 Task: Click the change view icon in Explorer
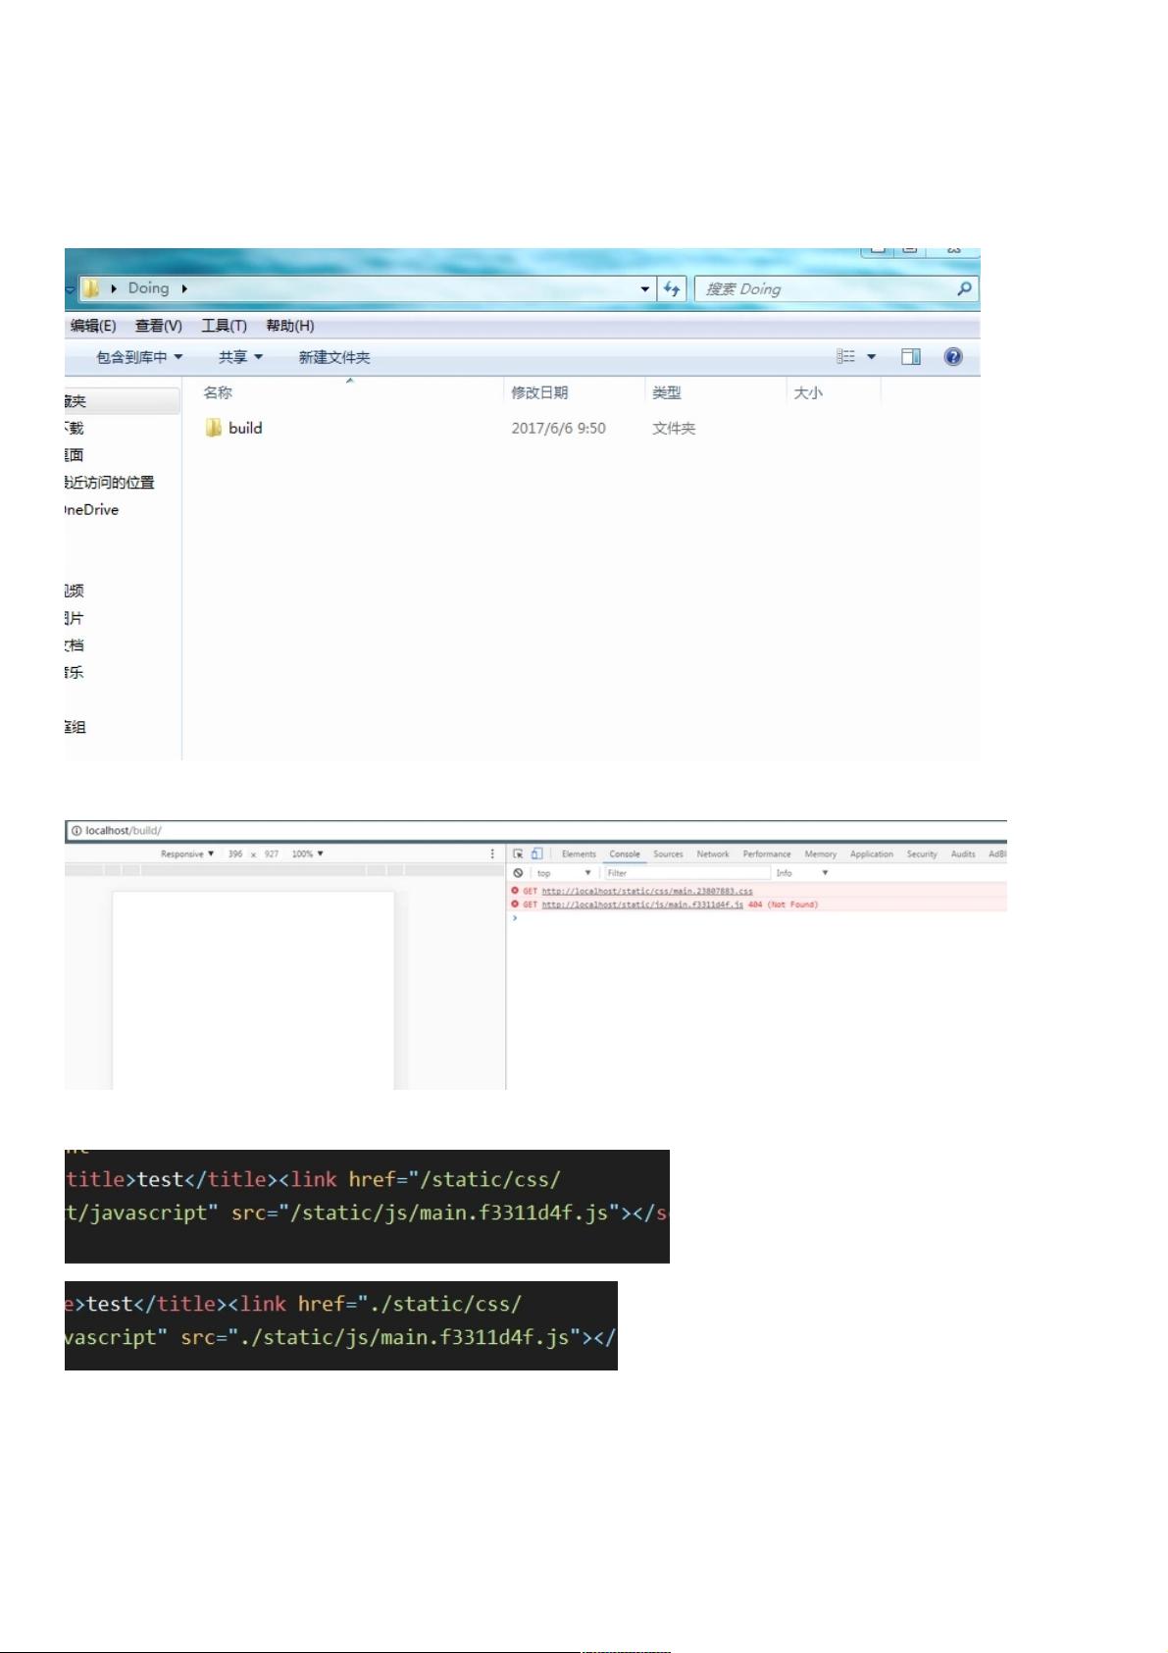pos(845,357)
